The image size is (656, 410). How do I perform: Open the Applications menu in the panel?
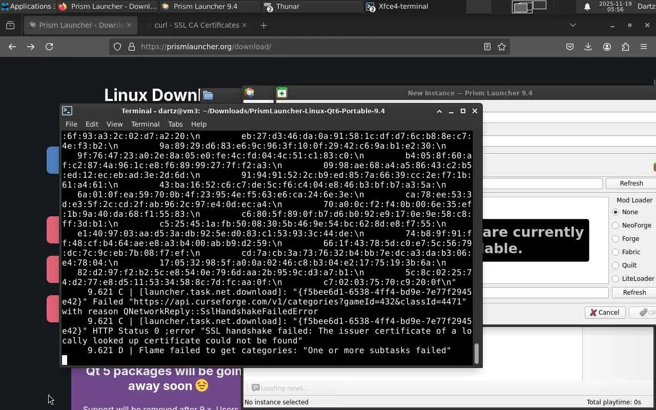(x=28, y=6)
